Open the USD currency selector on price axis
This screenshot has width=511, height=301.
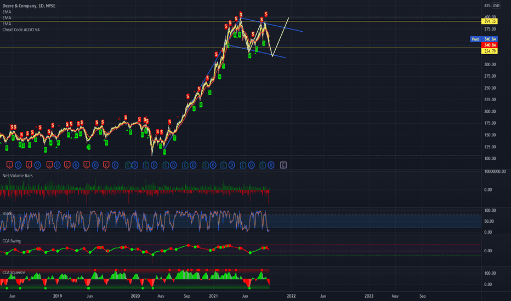496,5
